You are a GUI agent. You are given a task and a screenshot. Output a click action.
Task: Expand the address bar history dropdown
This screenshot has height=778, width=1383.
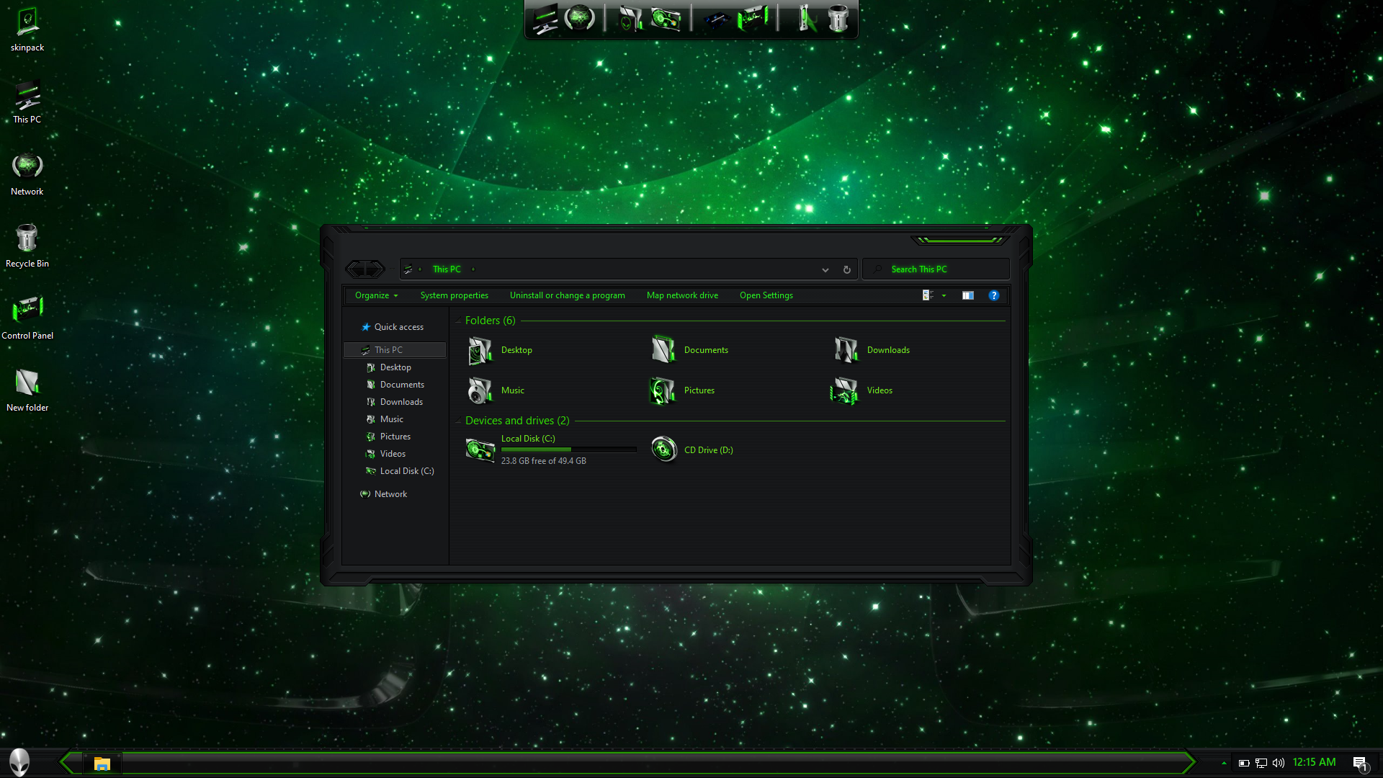point(825,270)
